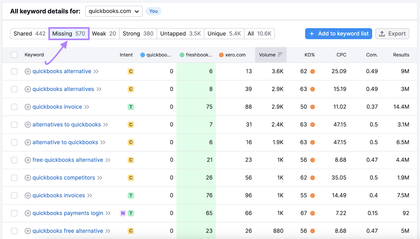Expand the quickbooks free alternative keyword entry

(28, 231)
